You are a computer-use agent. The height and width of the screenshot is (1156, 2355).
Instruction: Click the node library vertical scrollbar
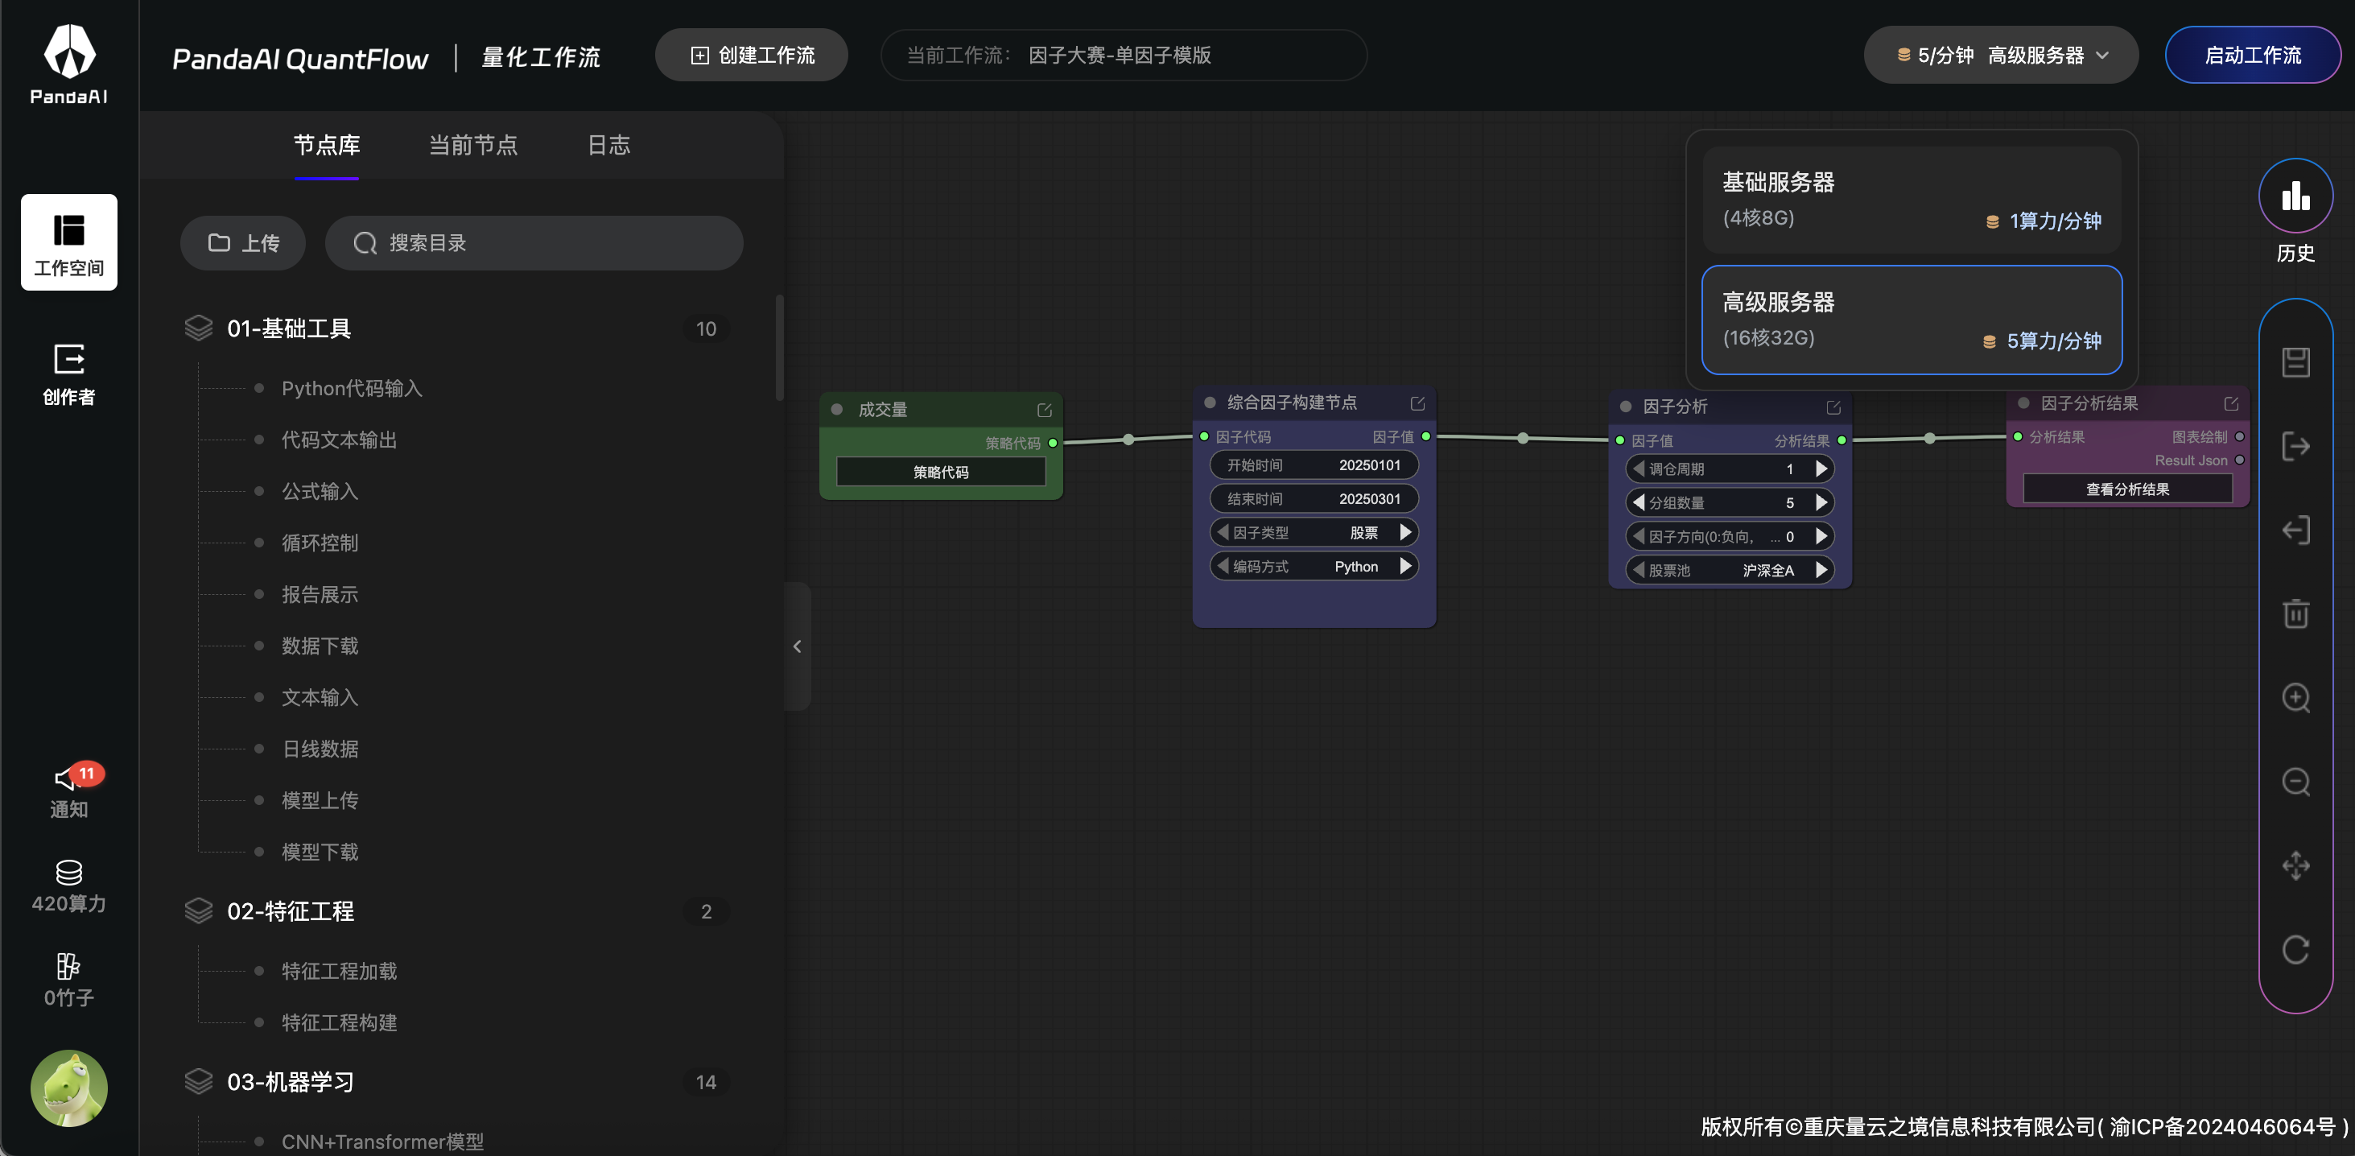coord(779,348)
